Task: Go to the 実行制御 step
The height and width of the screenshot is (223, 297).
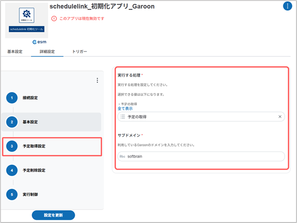Action: [x=31, y=194]
